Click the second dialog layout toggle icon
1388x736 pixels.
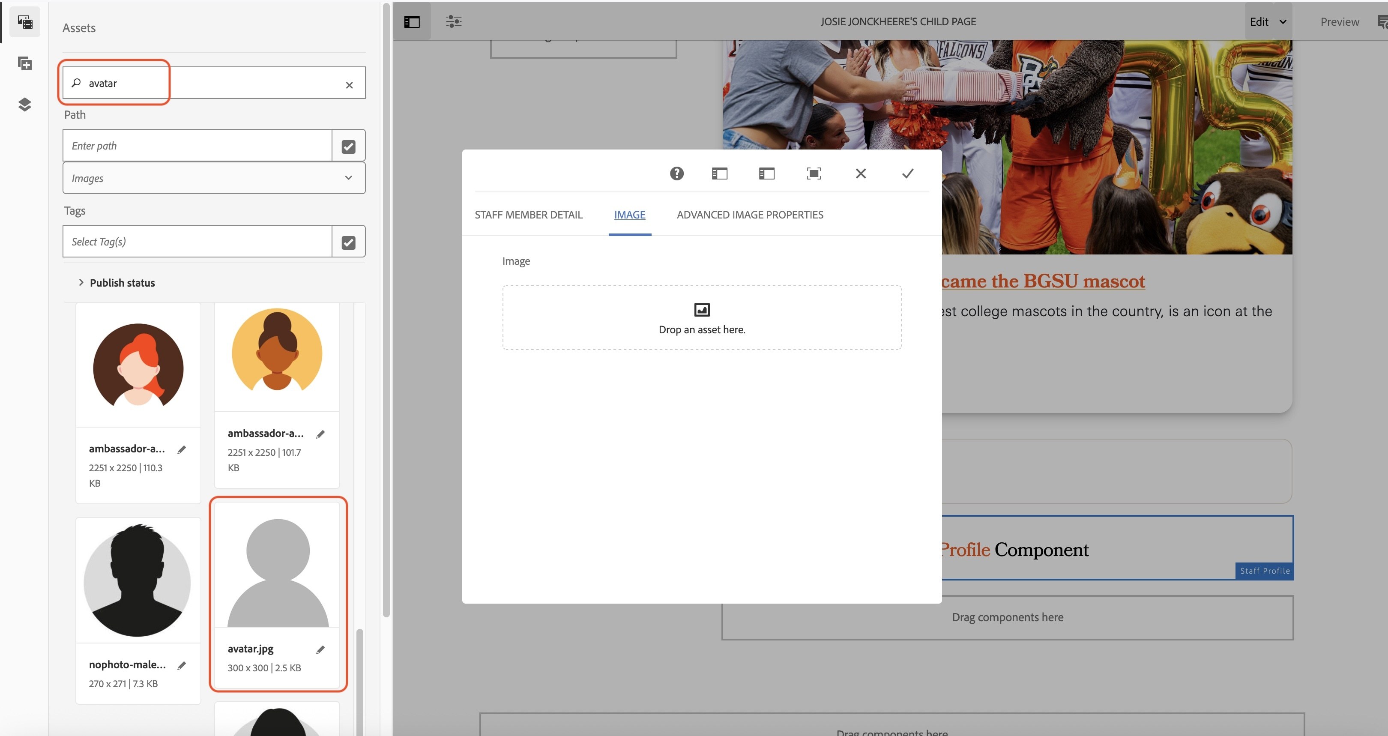pyautogui.click(x=766, y=174)
